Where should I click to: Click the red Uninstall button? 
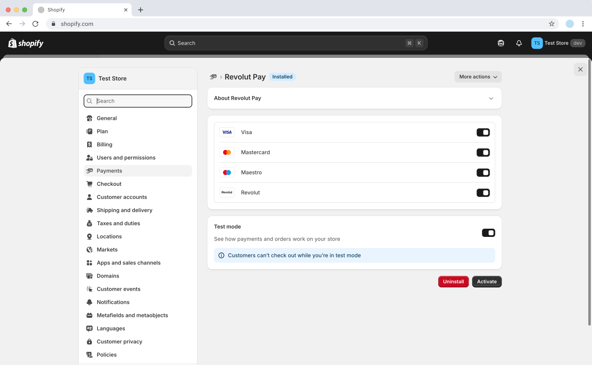pos(453,282)
